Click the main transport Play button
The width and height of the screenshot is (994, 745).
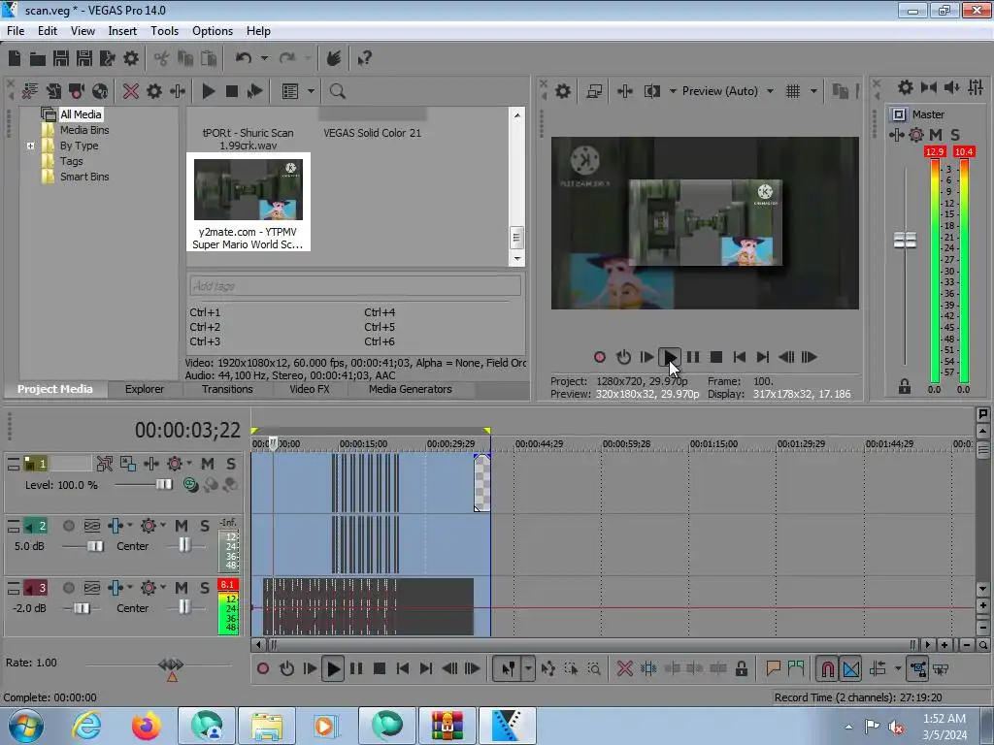333,668
